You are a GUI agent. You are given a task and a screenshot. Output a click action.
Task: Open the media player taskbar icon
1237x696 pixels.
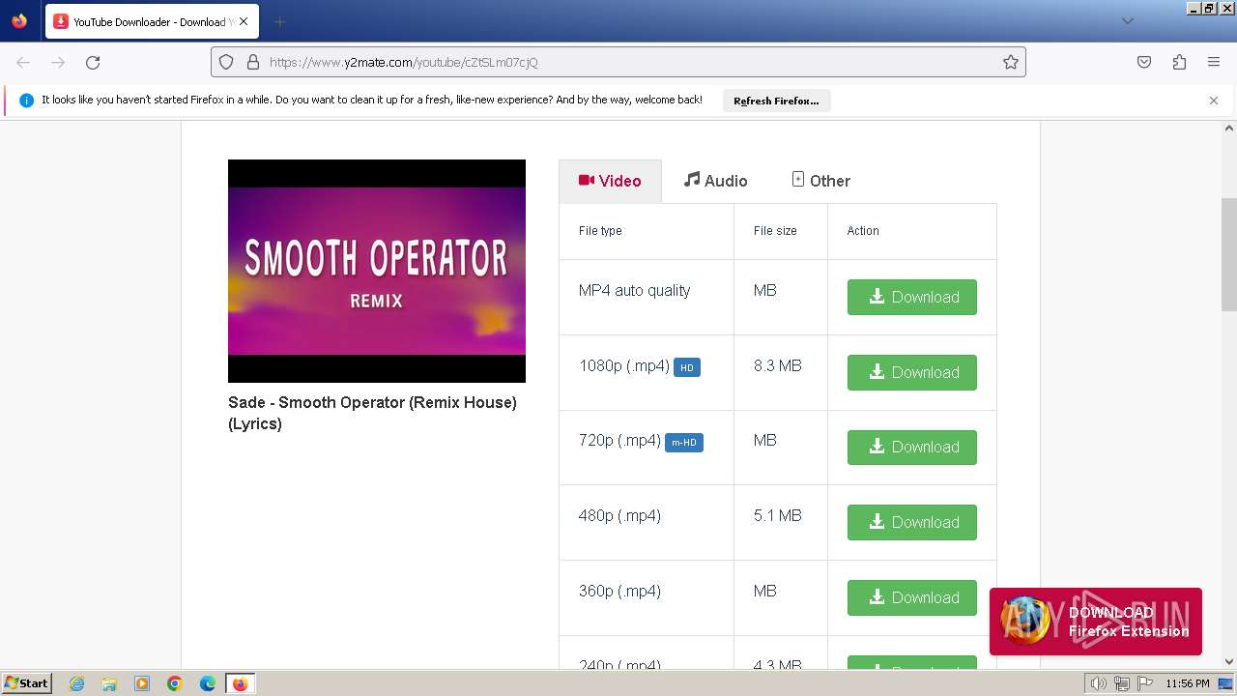[142, 683]
